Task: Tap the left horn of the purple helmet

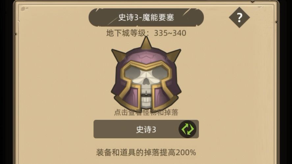Action: [x=119, y=55]
